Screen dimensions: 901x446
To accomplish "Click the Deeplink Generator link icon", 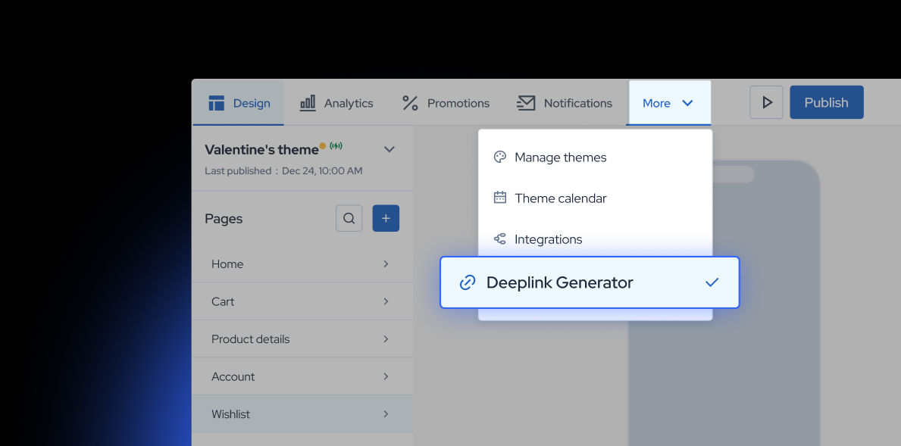I will [x=468, y=282].
